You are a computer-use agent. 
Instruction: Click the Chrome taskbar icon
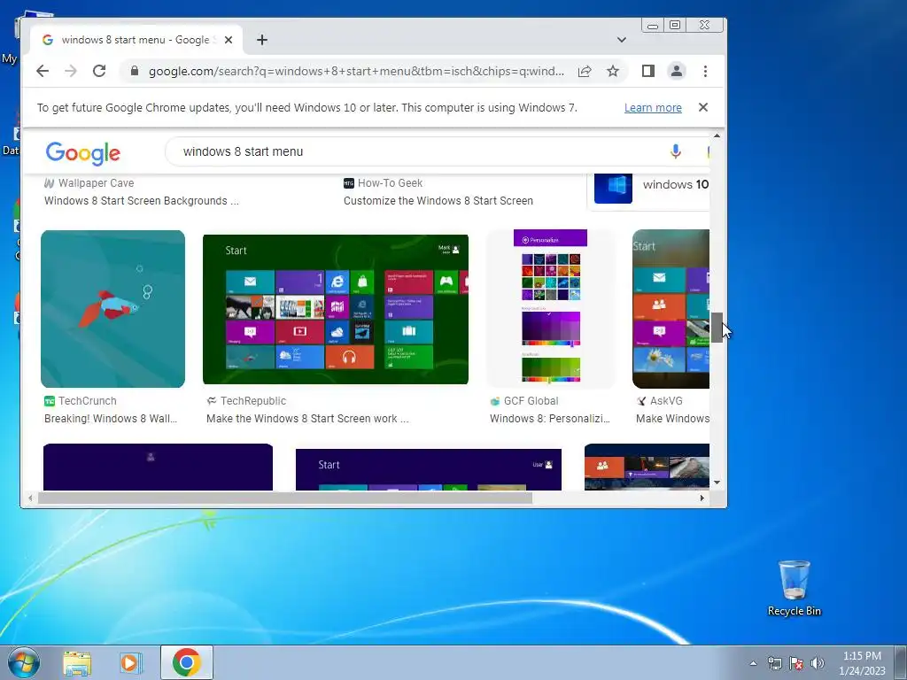click(x=186, y=662)
